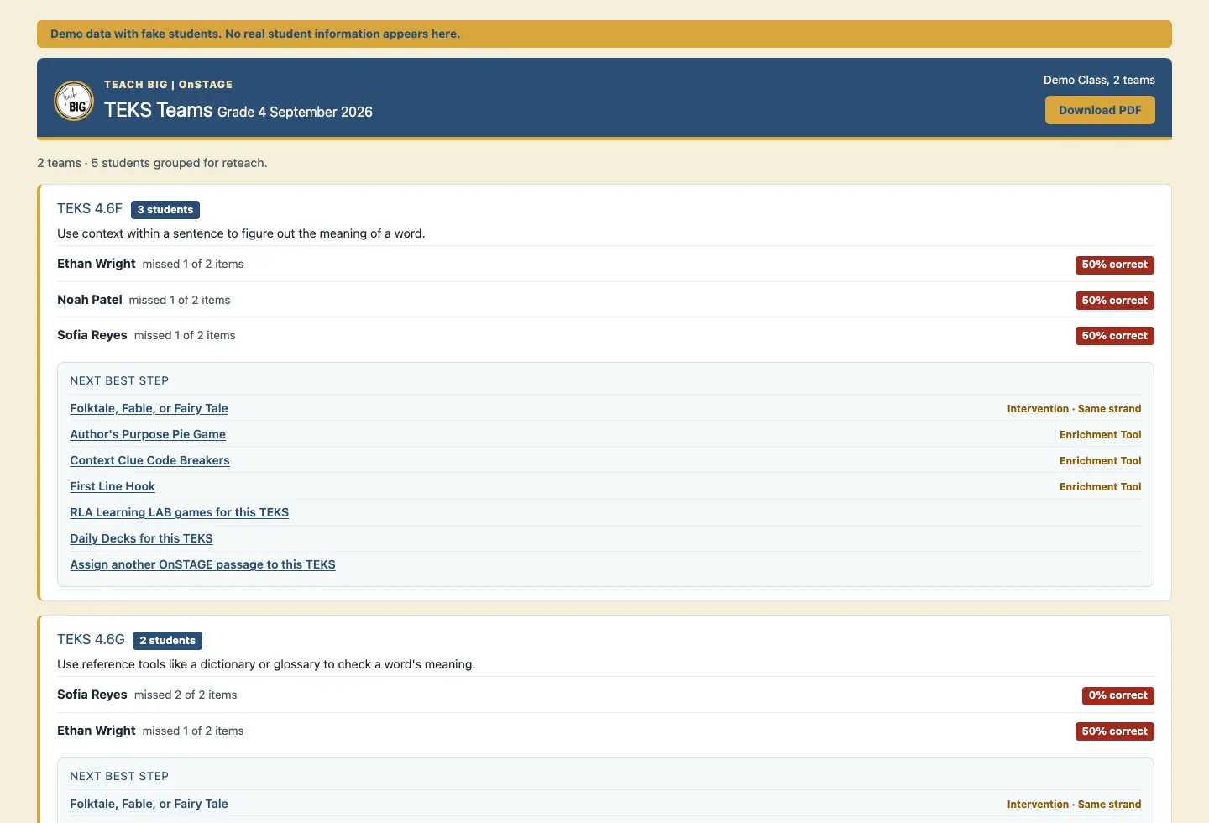Click Ethan Wright's 50% correct badge in TEKS 4.6G

point(1114,731)
